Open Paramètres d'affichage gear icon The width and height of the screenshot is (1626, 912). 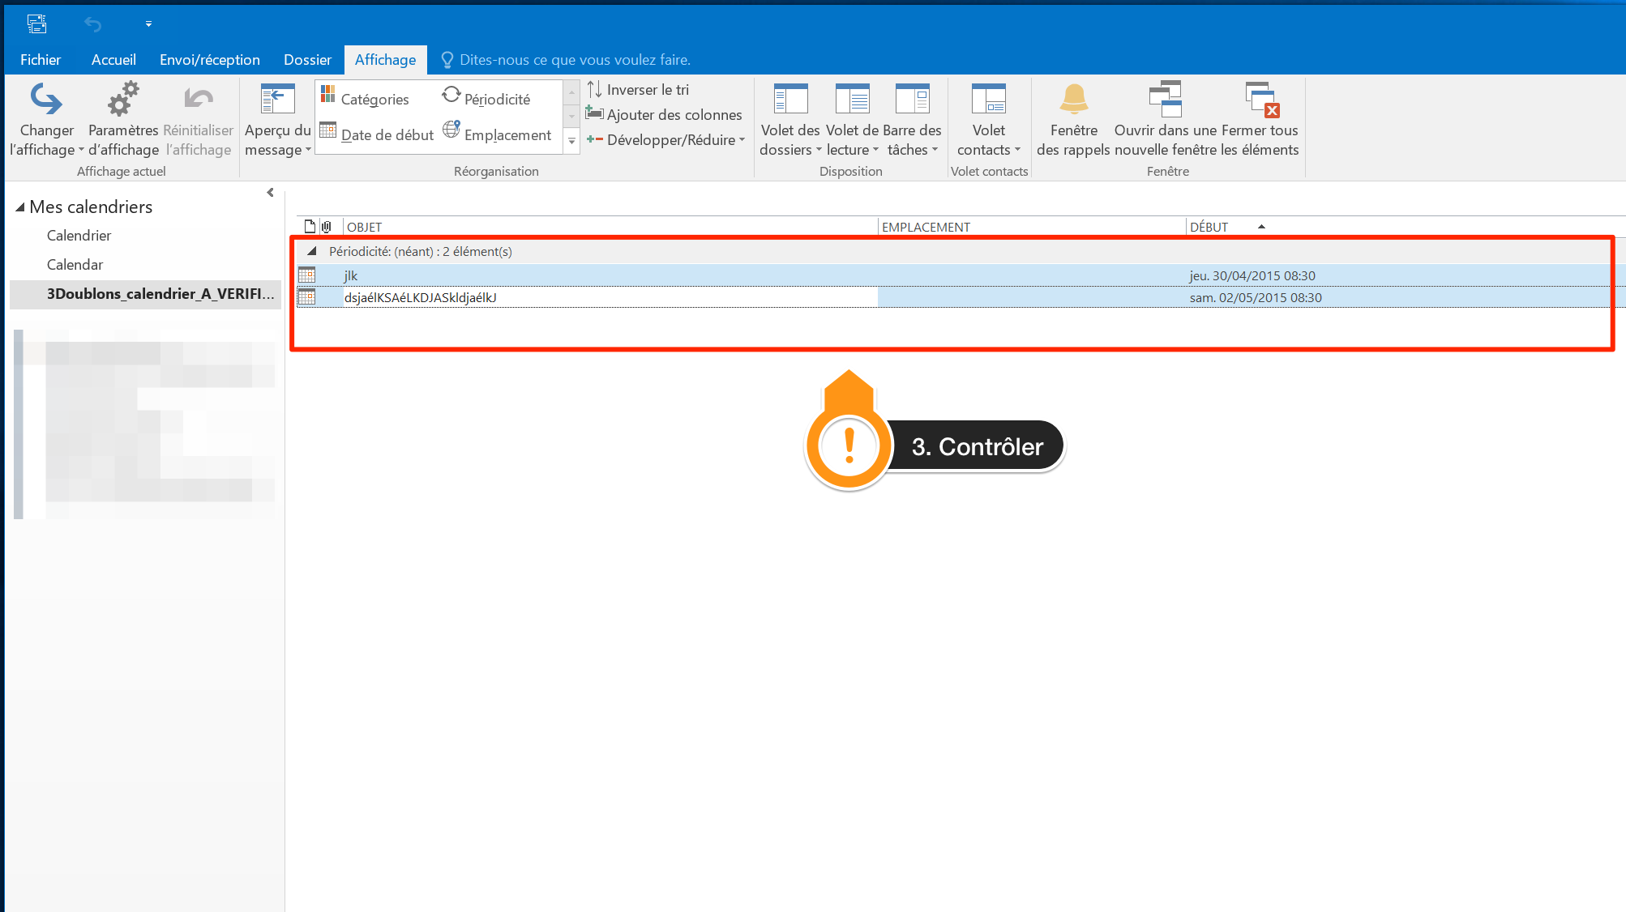tap(123, 100)
